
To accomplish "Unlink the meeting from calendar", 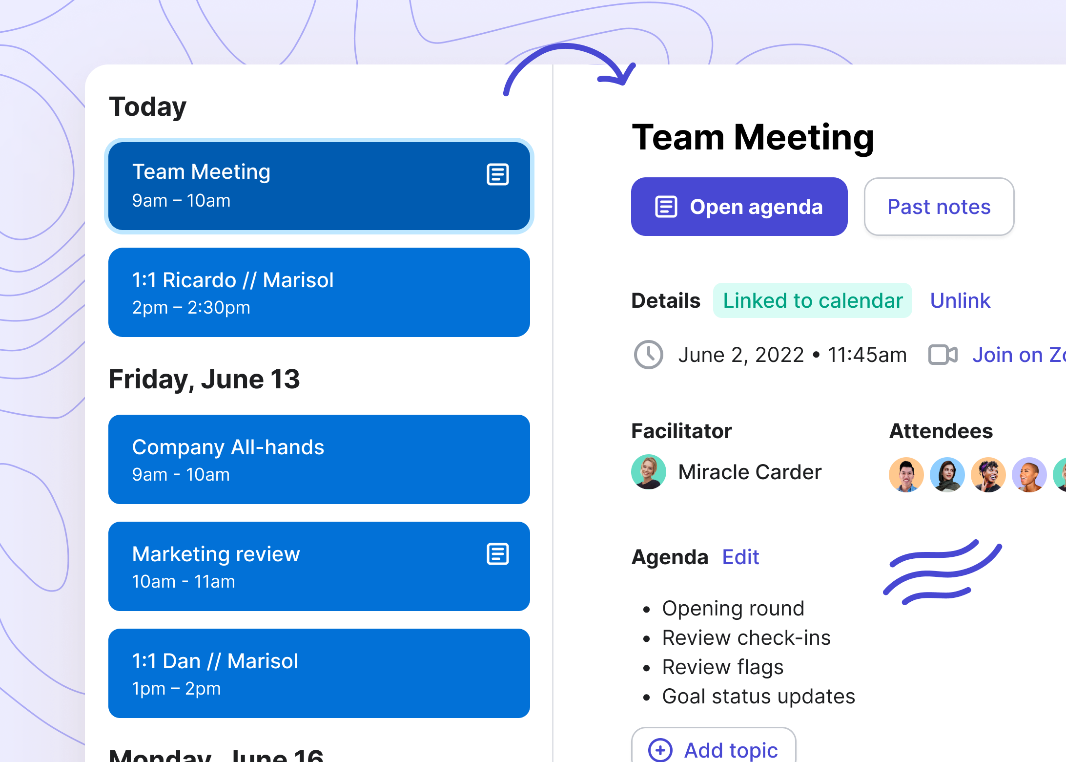I will [x=960, y=300].
